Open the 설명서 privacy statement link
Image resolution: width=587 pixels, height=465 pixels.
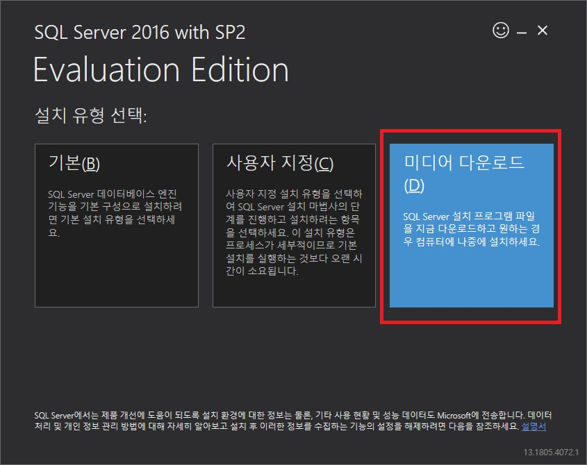coord(534,426)
